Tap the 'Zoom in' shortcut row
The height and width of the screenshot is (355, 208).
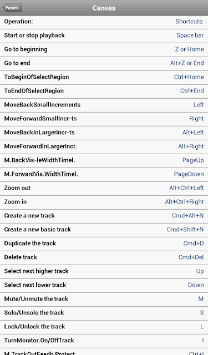(104, 202)
